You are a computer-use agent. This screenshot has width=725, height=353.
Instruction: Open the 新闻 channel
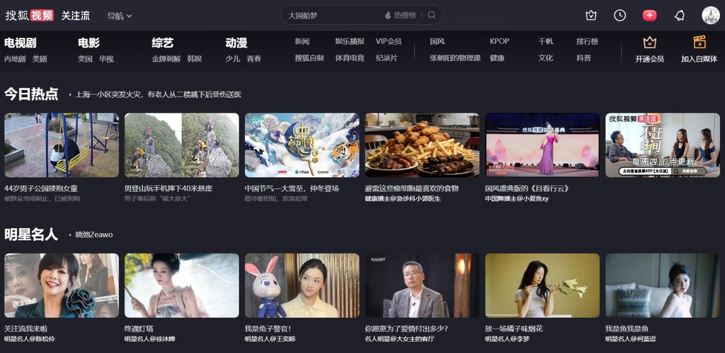(x=302, y=42)
